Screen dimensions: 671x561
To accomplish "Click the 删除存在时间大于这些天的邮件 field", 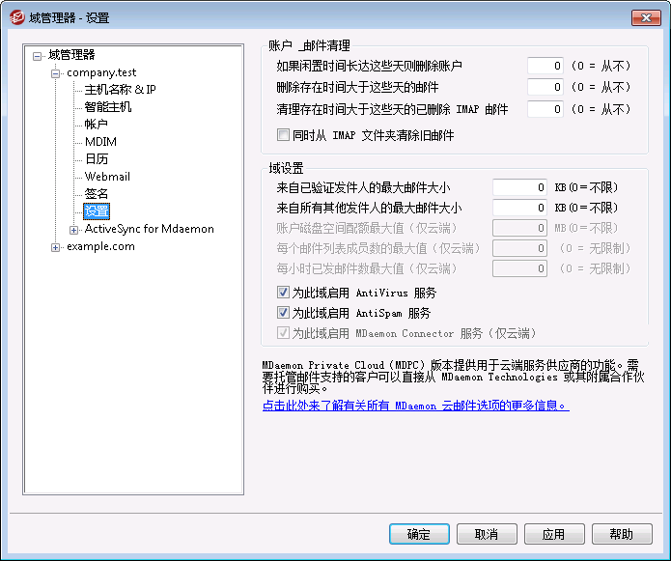I will tap(545, 87).
